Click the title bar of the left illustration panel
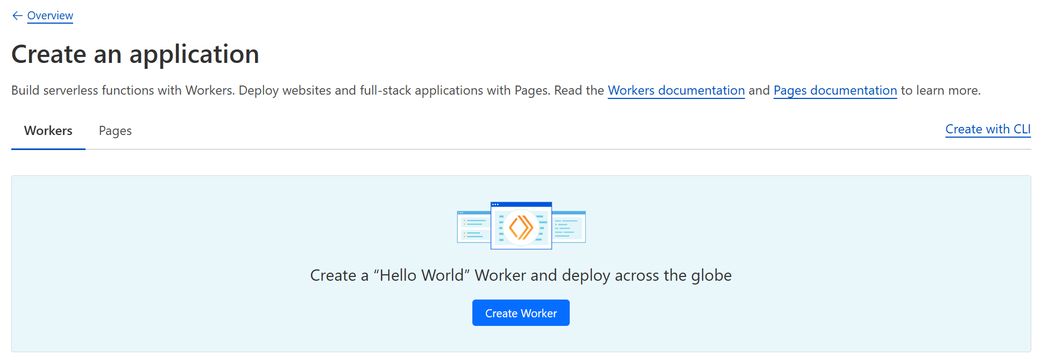This screenshot has width=1041, height=363. pos(473,212)
